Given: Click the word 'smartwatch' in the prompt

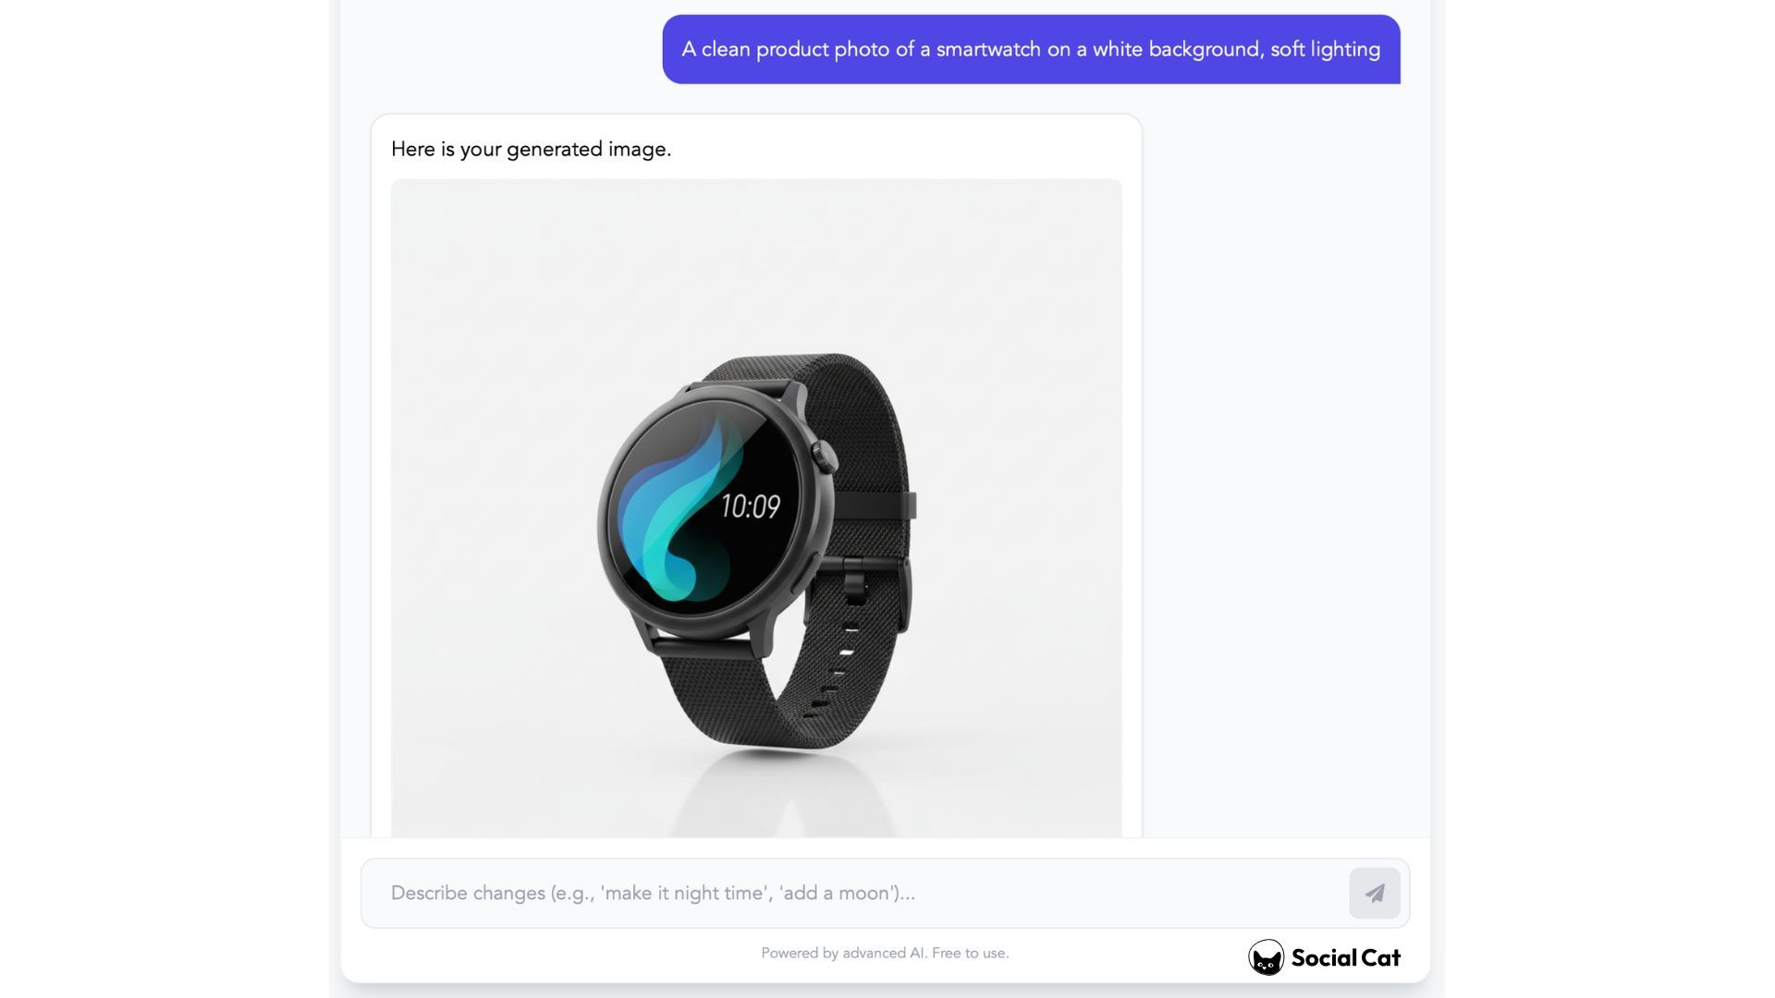Looking at the screenshot, I should pyautogui.click(x=988, y=49).
